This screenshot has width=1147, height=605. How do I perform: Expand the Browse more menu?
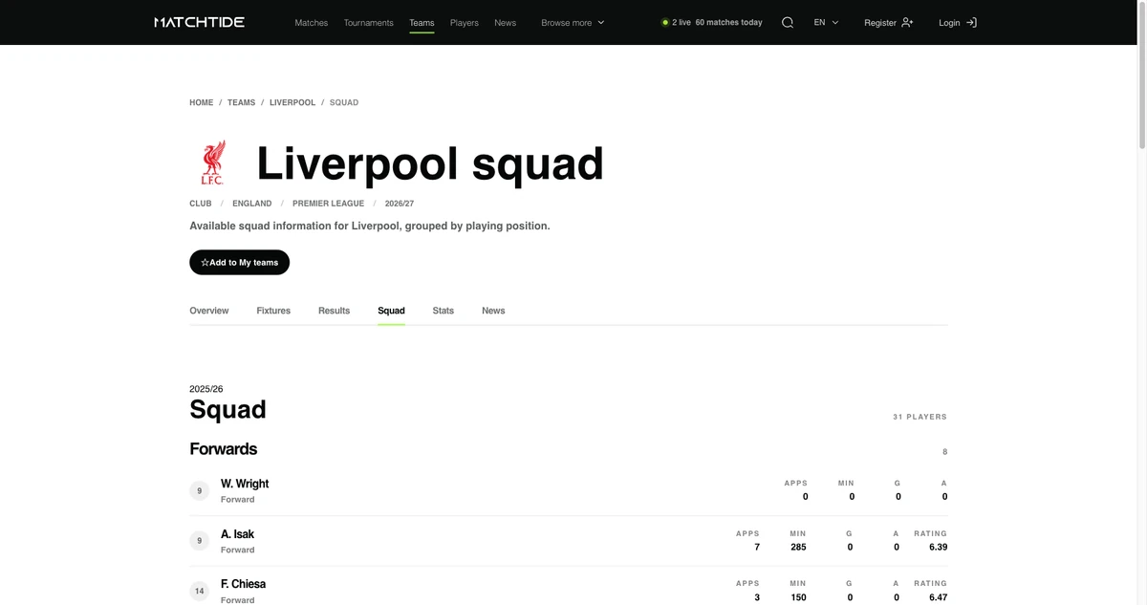573,22
